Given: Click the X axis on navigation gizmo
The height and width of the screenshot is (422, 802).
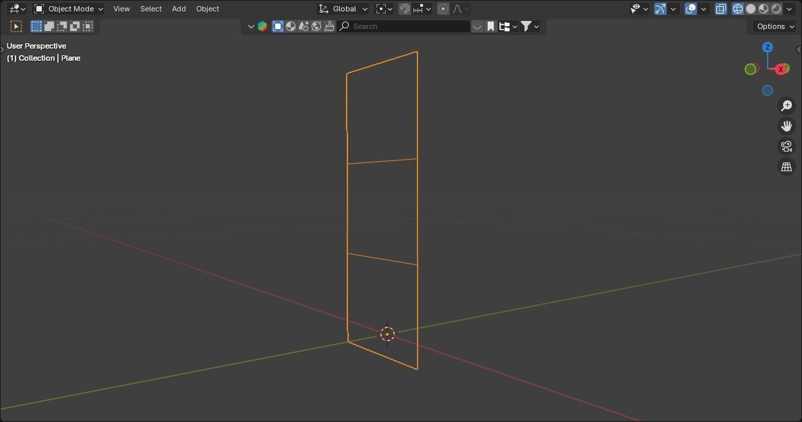Looking at the screenshot, I should 781,69.
